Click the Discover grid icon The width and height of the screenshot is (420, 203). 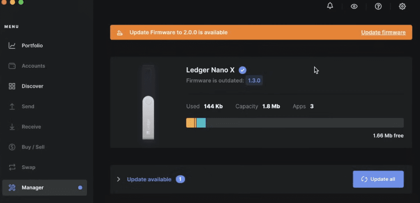[x=12, y=86]
